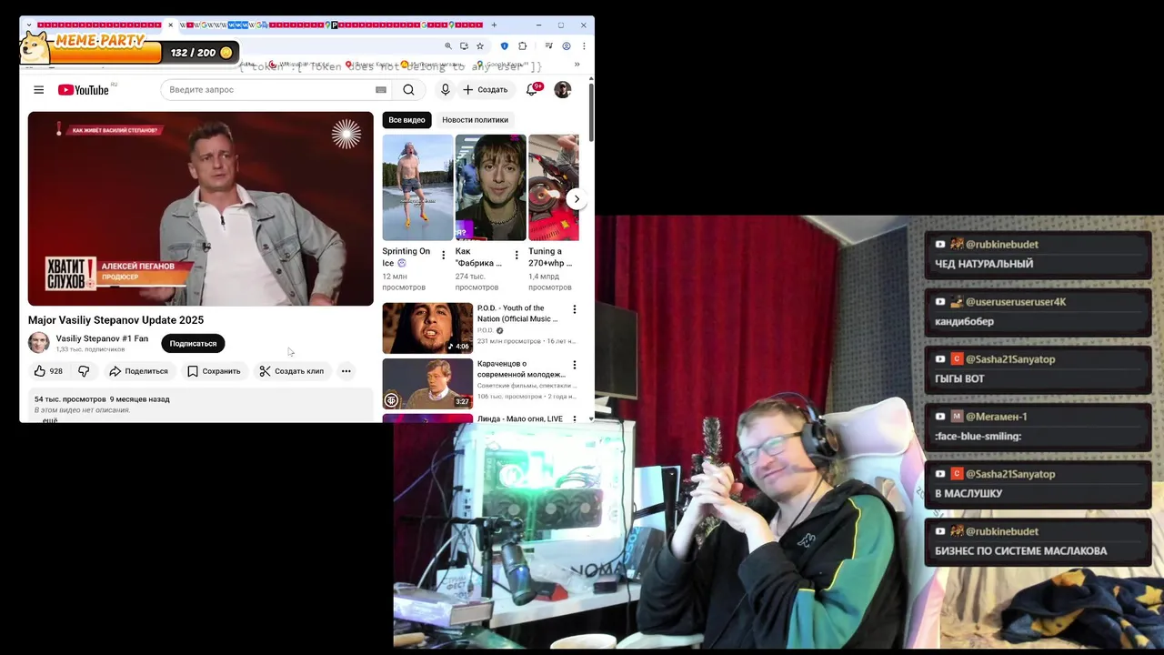
Task: Expand the tab search dropdown arrow
Action: coord(29,25)
